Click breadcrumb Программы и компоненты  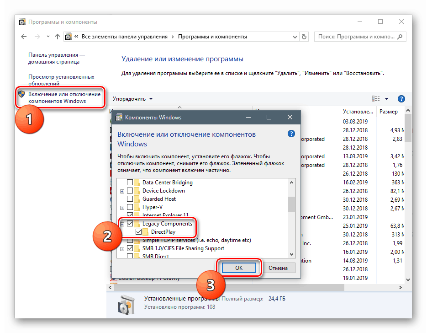212,37
